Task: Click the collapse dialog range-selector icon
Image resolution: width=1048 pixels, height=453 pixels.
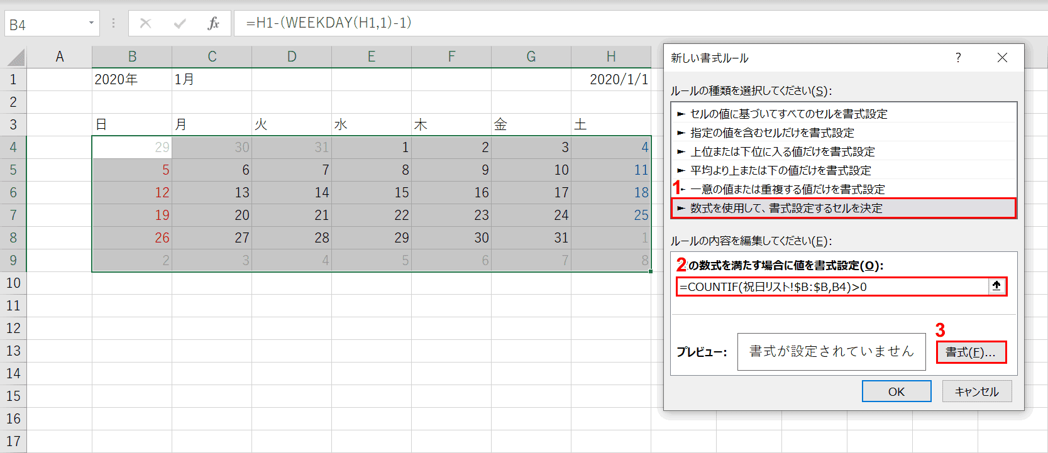Action: tap(996, 286)
